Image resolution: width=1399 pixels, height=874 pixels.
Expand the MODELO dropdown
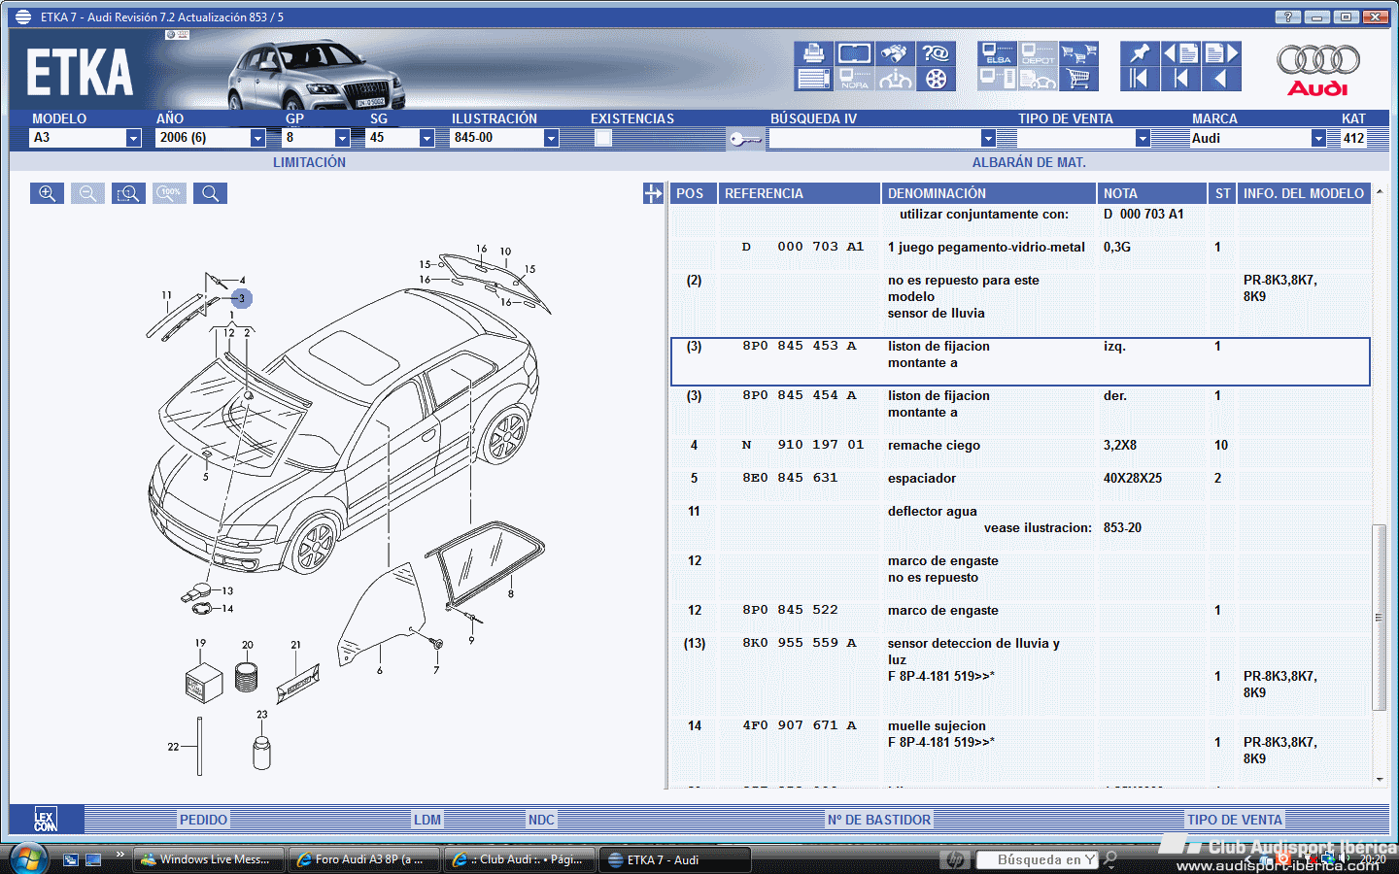133,138
